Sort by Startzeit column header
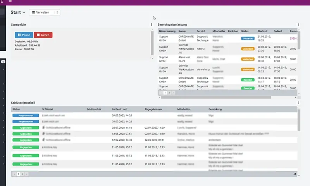The height and width of the screenshot is (186, 310). click(262, 31)
